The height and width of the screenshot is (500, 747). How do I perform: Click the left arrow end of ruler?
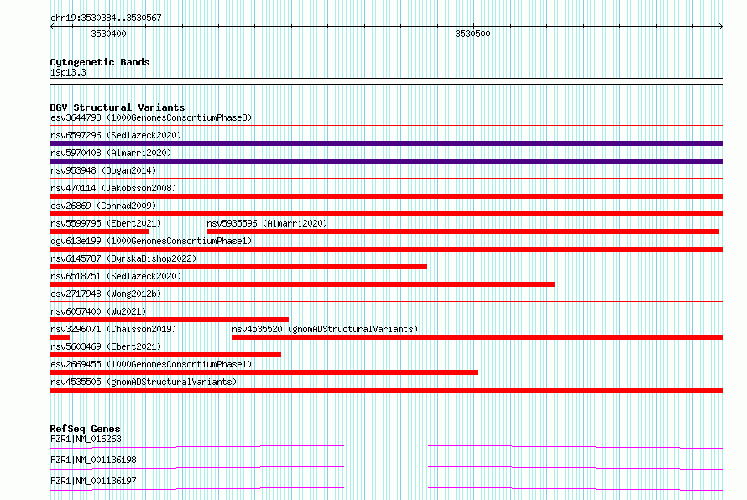pos(52,27)
